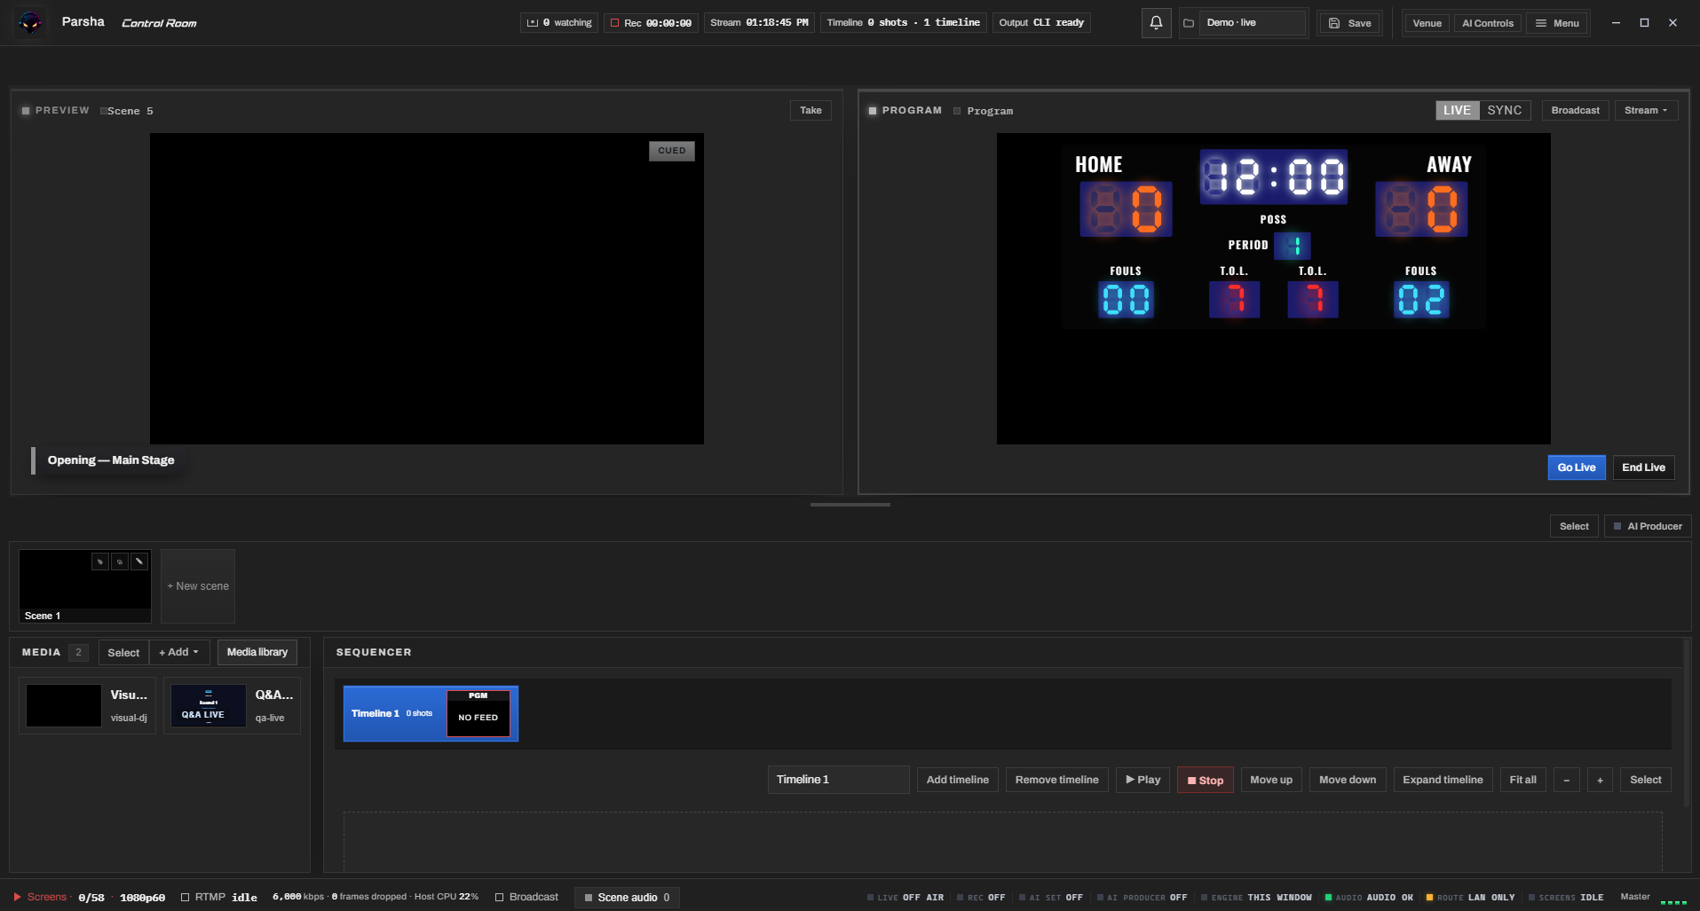Open the Media library

point(257,652)
